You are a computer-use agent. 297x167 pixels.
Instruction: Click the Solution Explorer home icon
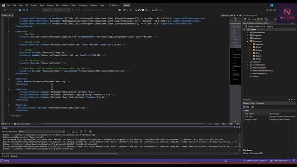pyautogui.click(x=245, y=19)
